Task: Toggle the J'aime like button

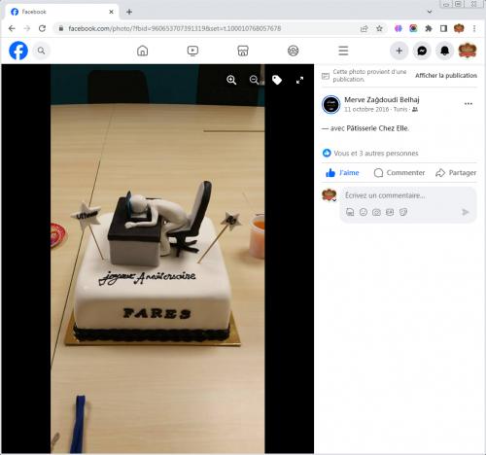Action: (342, 173)
